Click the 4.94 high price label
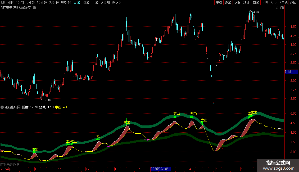 coord(256,12)
